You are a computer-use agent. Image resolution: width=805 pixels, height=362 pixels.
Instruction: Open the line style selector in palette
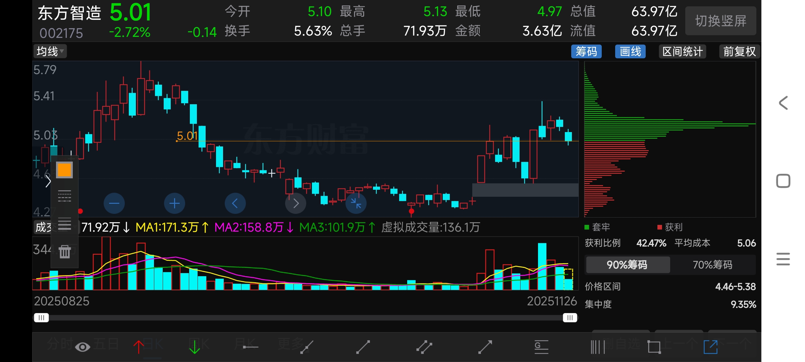[64, 196]
